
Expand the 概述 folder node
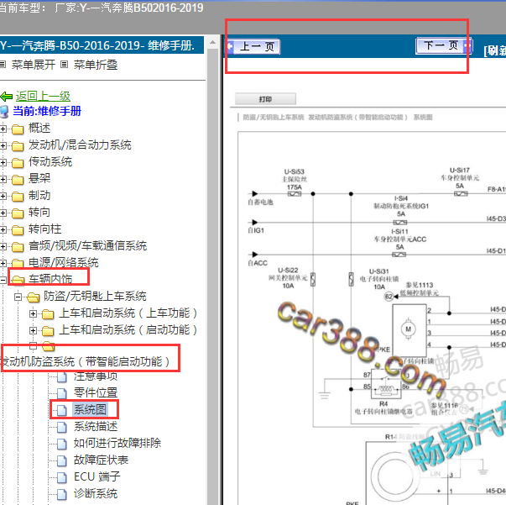(3, 129)
